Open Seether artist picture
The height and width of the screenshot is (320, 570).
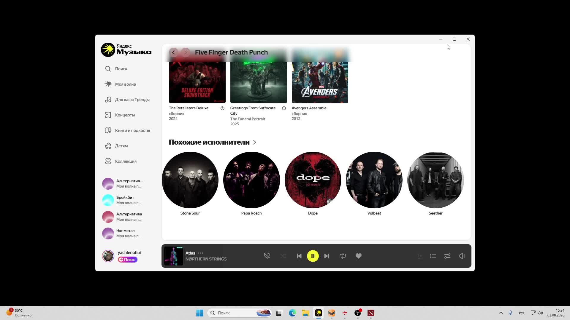(436, 180)
